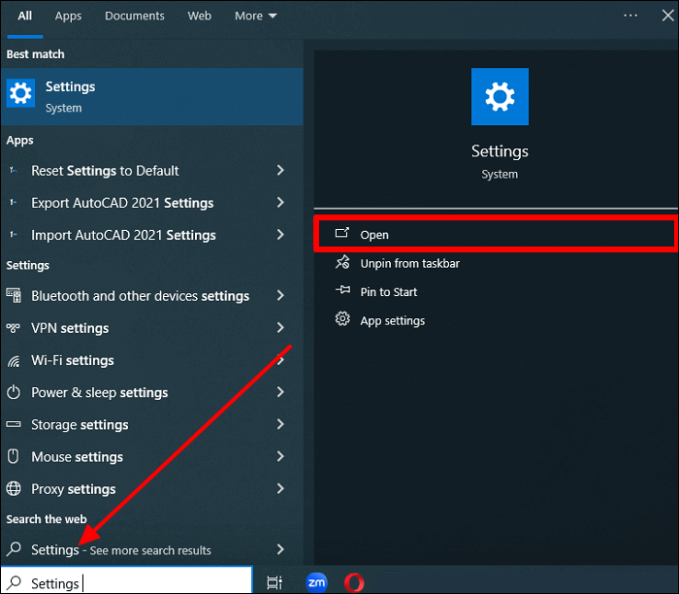Image resolution: width=679 pixels, height=594 pixels.
Task: Launch Opera browser from the taskbar
Action: pyautogui.click(x=354, y=582)
